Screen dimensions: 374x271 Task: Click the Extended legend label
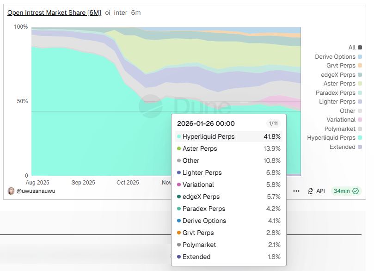(342, 147)
